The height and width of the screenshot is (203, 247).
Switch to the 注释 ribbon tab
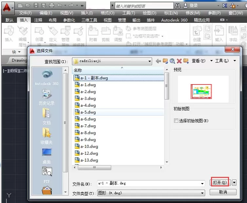click(38, 20)
